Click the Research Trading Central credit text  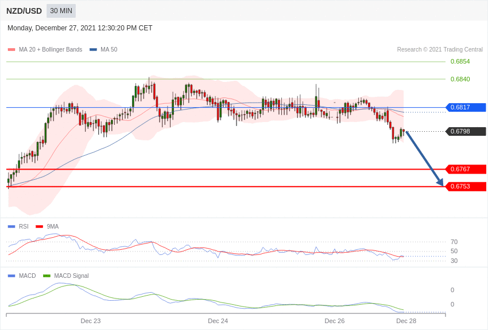click(x=440, y=49)
